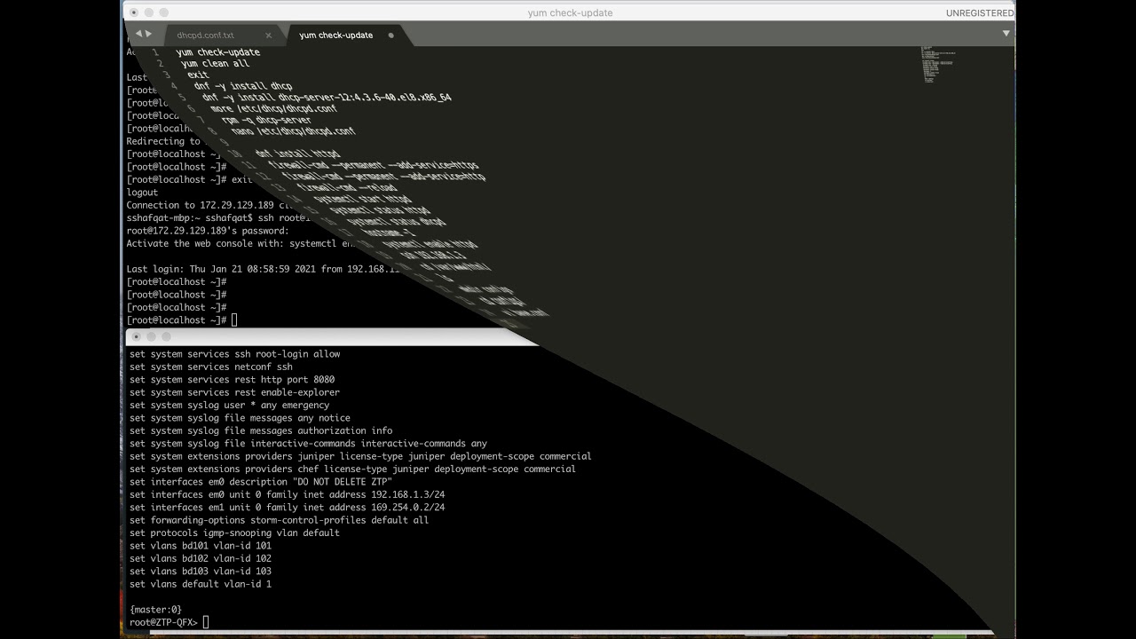Image resolution: width=1136 pixels, height=639 pixels.
Task: Click editor line 1 yum check-update
Action: (x=217, y=52)
